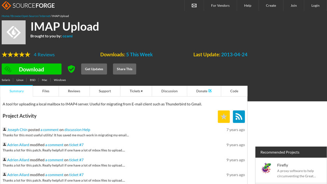Open a comment link in Joseph Chin row
Viewport: 327px width, 184px height.
(49, 130)
